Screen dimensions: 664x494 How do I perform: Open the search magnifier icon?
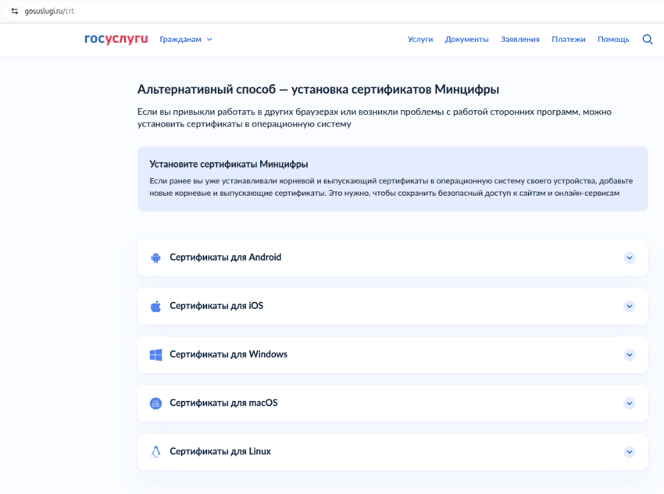648,39
